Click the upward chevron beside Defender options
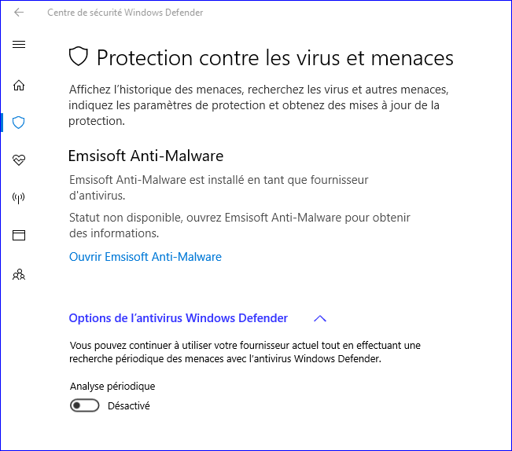Image resolution: width=512 pixels, height=451 pixels. click(319, 318)
